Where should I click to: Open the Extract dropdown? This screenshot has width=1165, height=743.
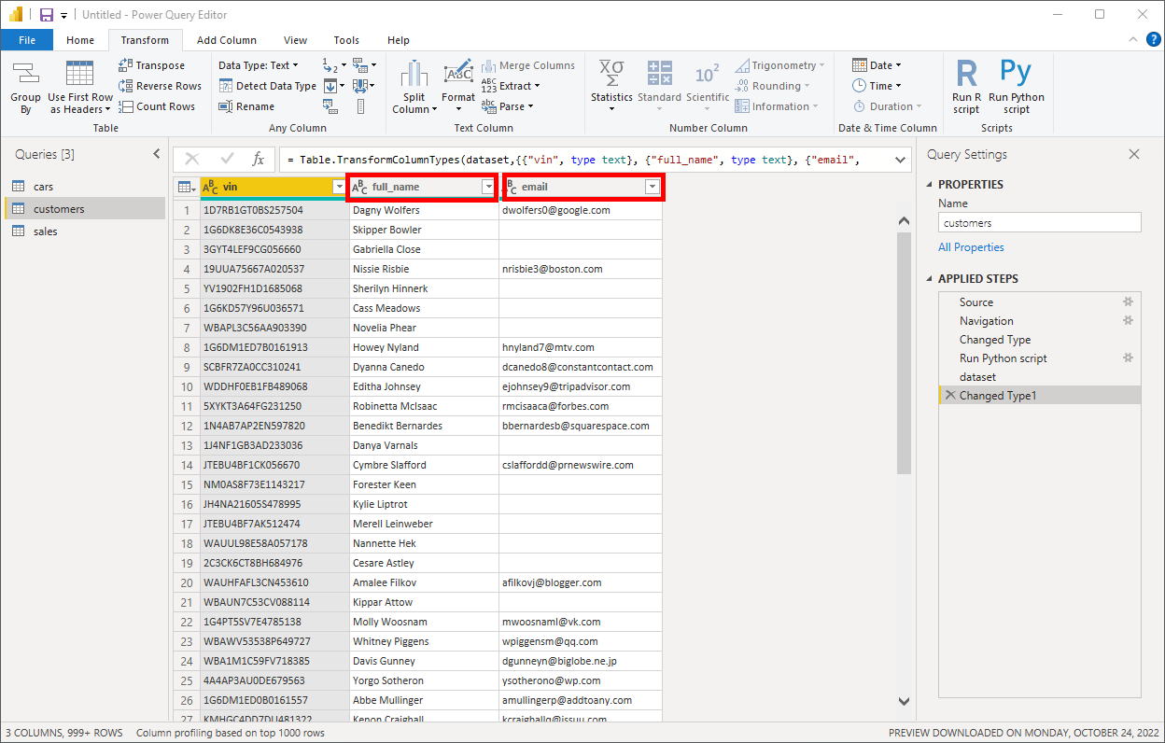pos(519,86)
